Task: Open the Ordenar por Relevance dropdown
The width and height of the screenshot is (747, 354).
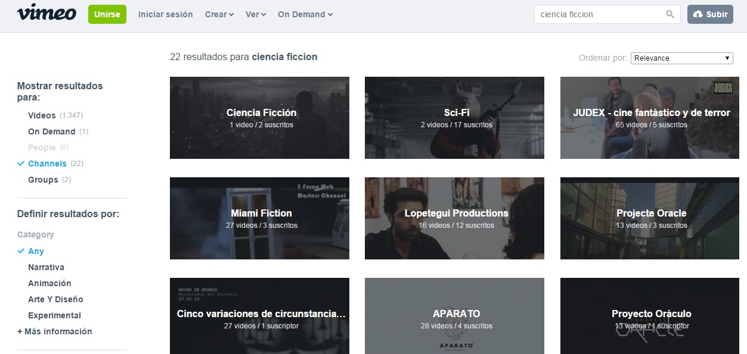Action: [x=681, y=58]
